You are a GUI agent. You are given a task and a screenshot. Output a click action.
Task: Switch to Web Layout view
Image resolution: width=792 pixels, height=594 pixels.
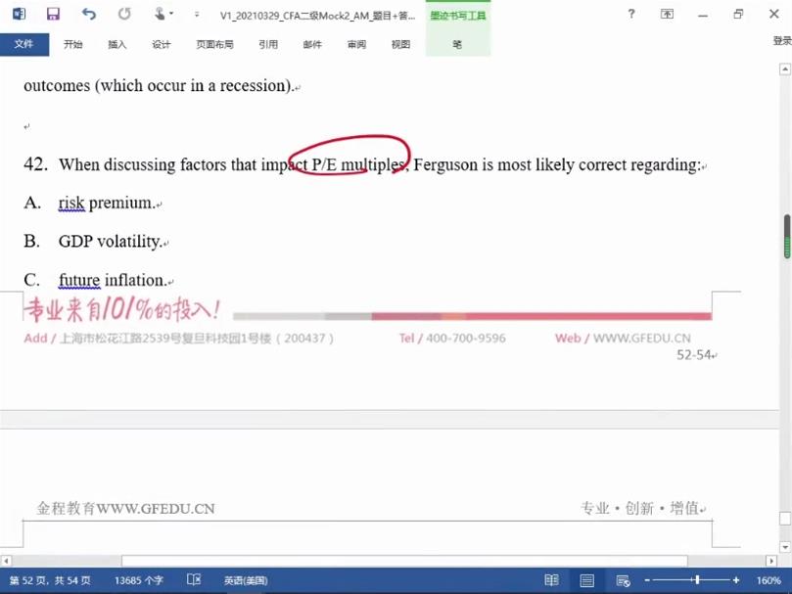pos(623,580)
